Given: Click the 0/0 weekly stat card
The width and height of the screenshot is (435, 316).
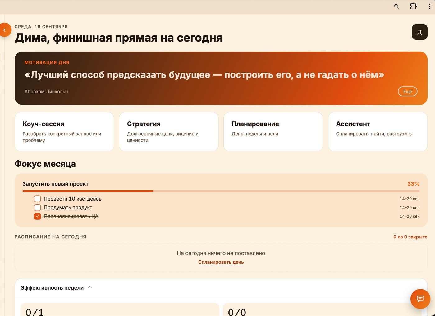Looking at the screenshot, I should pos(323,309).
